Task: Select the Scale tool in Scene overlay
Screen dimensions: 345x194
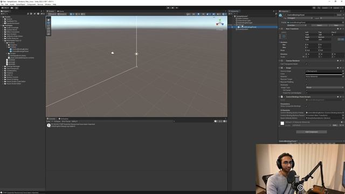Action: click(x=49, y=29)
